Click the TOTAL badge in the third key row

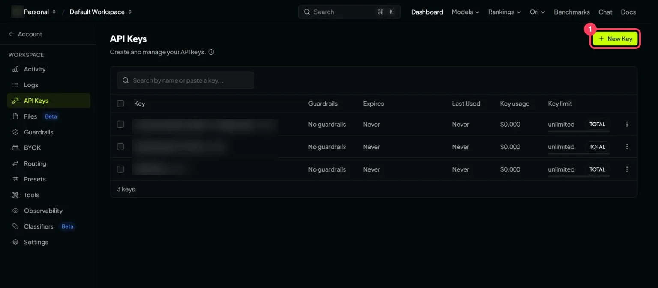tap(597, 169)
